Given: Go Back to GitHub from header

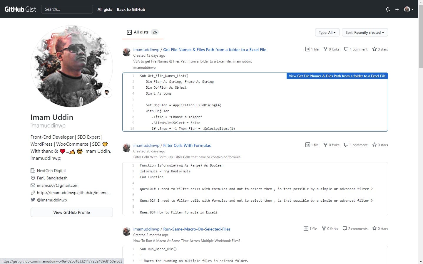Looking at the screenshot, I should coord(131,9).
